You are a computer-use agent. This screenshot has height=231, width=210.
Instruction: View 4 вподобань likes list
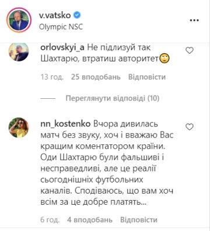[90, 220]
